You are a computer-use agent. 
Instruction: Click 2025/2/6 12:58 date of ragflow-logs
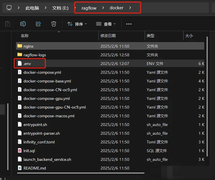point(115,55)
